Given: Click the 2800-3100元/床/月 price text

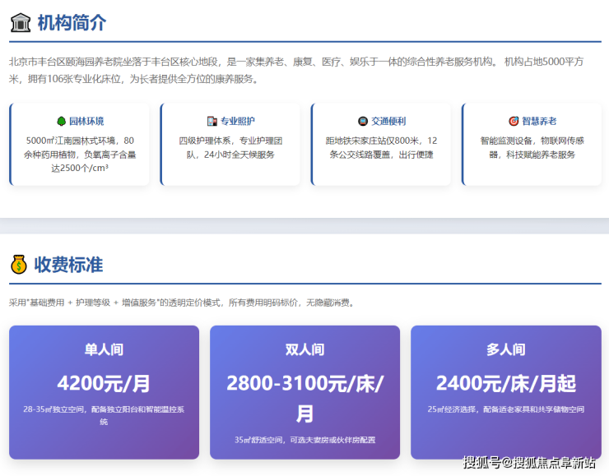Looking at the screenshot, I should point(304,397).
